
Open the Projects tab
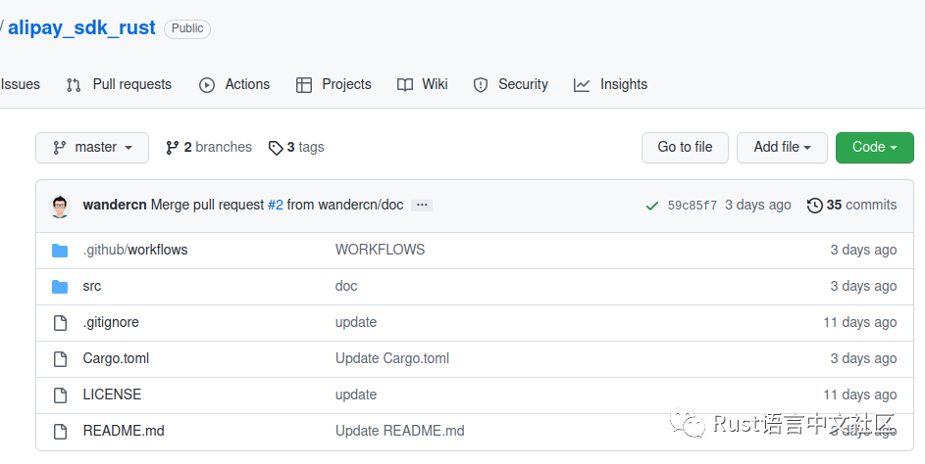[334, 84]
